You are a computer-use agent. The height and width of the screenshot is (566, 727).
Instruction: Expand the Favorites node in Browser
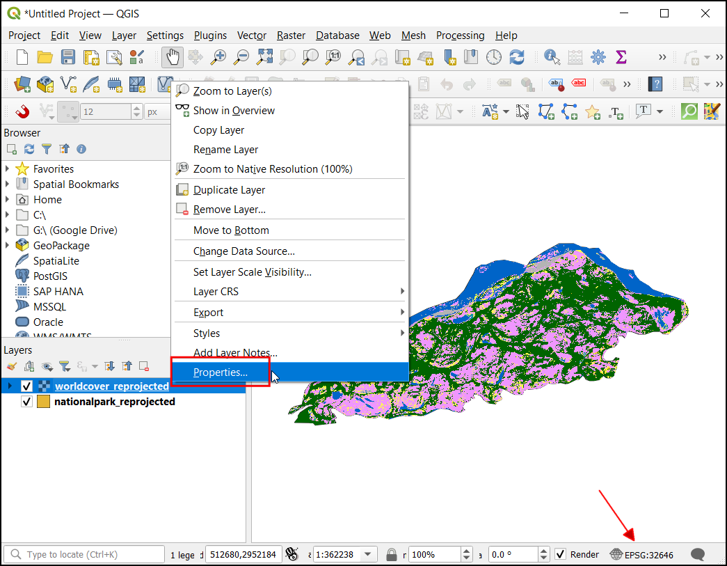point(8,169)
